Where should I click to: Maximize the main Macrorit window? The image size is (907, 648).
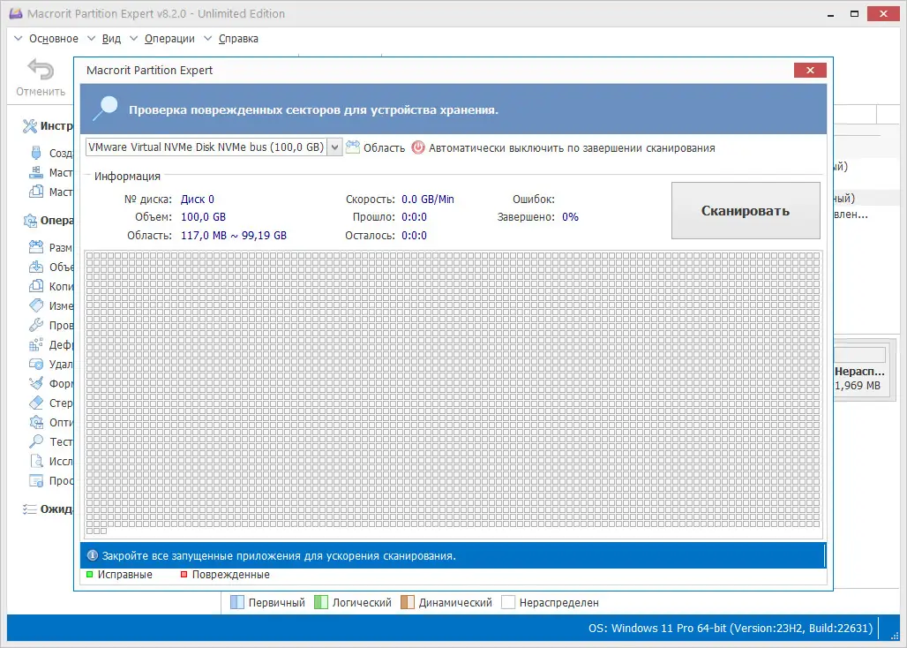tap(854, 14)
